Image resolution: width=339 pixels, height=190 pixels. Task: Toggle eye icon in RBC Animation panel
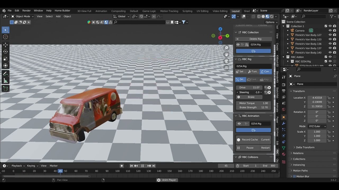pos(239,123)
